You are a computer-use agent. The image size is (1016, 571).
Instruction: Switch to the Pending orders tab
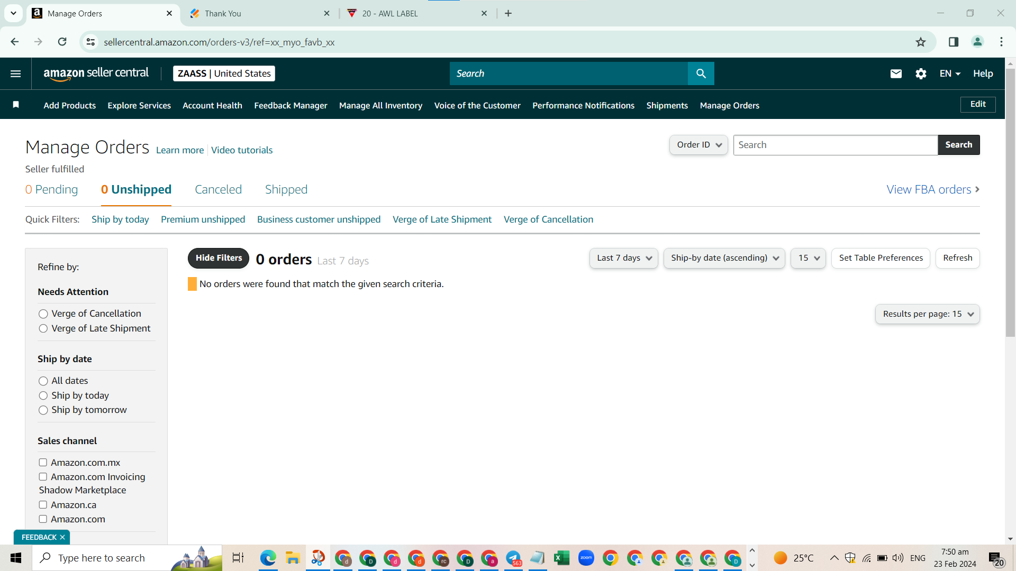tap(51, 189)
